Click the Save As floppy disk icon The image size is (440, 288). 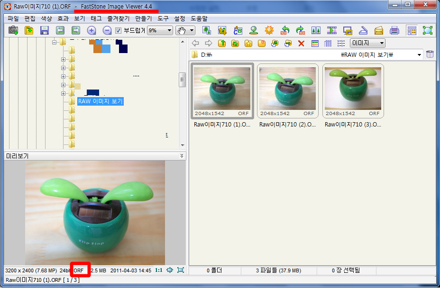pos(45,30)
